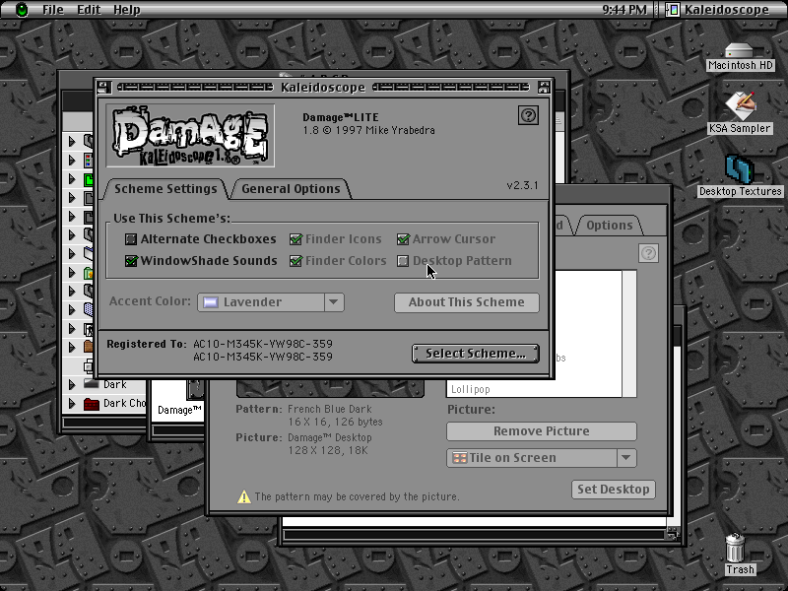Click the Kaleidoscope window collapse box
The width and height of the screenshot is (788, 591).
click(x=544, y=88)
